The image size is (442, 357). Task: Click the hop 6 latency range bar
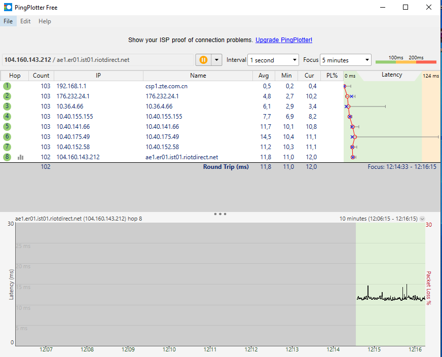pos(396,137)
